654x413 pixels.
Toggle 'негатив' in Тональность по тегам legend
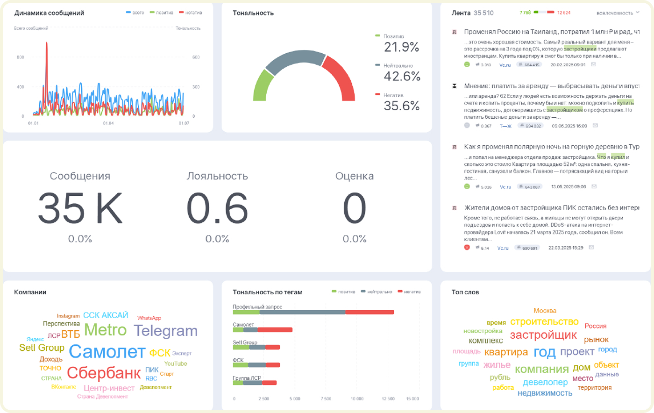[409, 292]
